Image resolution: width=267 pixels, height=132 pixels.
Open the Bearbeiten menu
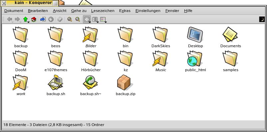click(38, 11)
